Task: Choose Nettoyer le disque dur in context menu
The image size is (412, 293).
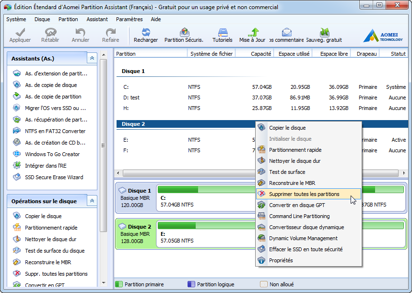Action: 308,161
